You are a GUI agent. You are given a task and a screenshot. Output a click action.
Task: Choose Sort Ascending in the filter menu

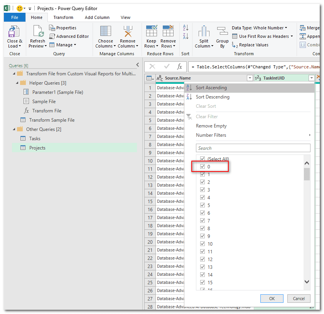coord(250,88)
